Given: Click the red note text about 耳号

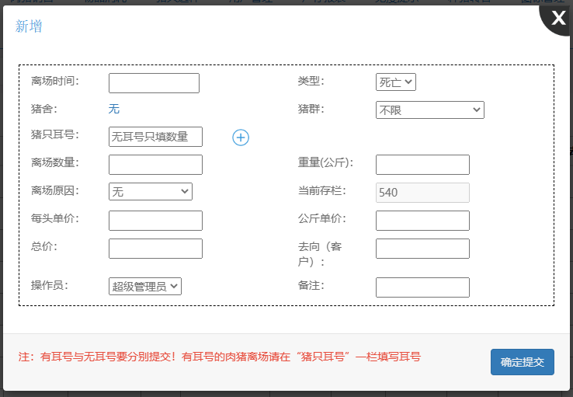Looking at the screenshot, I should tap(220, 357).
